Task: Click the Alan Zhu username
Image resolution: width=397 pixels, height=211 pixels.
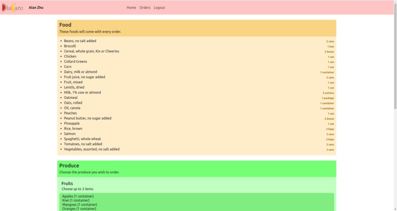Action: (36, 7)
